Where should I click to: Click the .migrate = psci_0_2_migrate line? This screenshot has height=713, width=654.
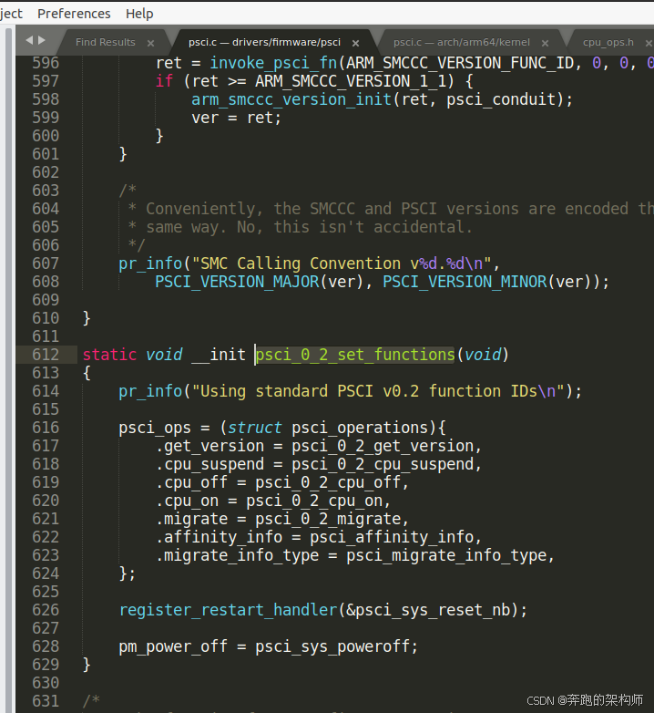pos(281,519)
